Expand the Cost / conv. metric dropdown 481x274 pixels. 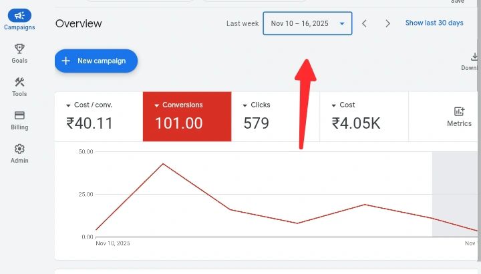[x=68, y=105]
